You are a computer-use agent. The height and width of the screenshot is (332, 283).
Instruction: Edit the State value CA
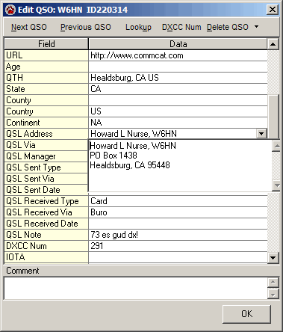[178, 89]
